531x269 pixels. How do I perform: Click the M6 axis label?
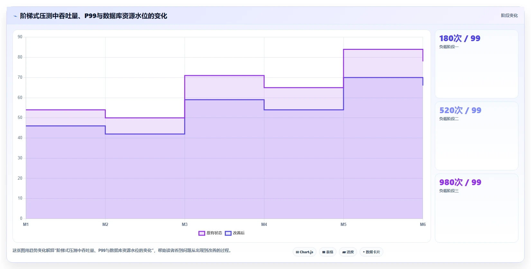pos(423,224)
